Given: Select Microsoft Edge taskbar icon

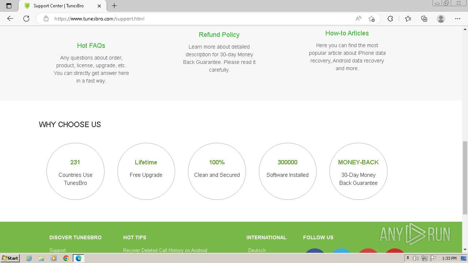Looking at the screenshot, I should click(x=78, y=258).
